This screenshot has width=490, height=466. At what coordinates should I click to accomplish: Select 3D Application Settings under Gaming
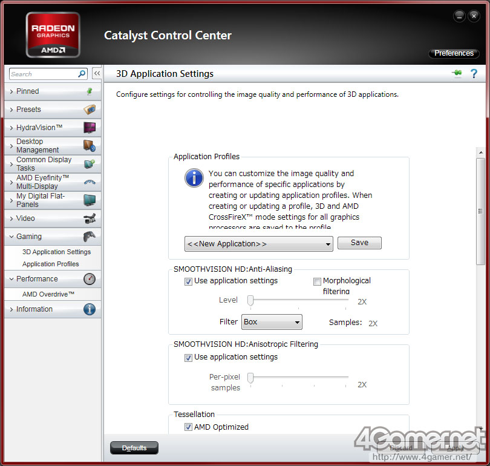[x=57, y=252]
